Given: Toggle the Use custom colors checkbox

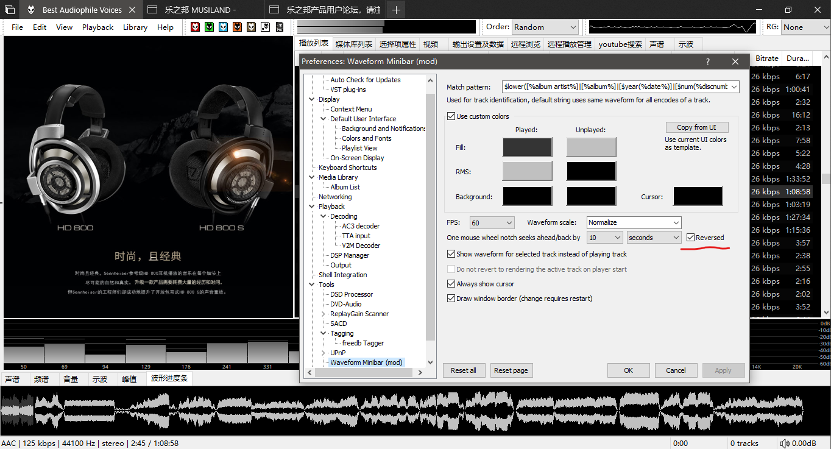Looking at the screenshot, I should (x=451, y=116).
